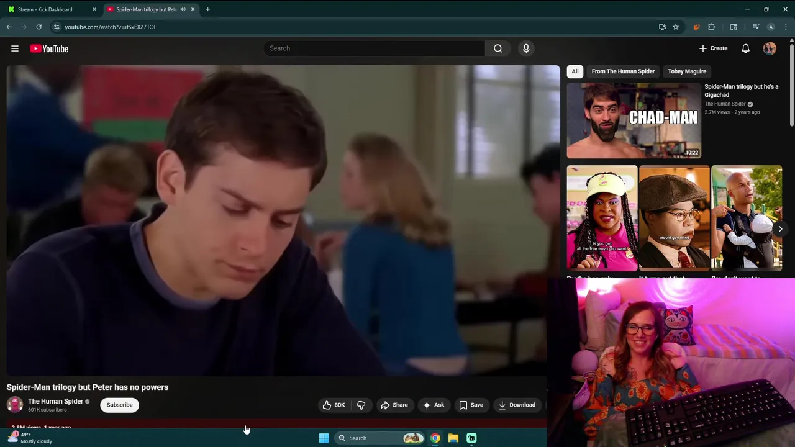View site information in address bar
The width and height of the screenshot is (795, 447).
point(57,27)
